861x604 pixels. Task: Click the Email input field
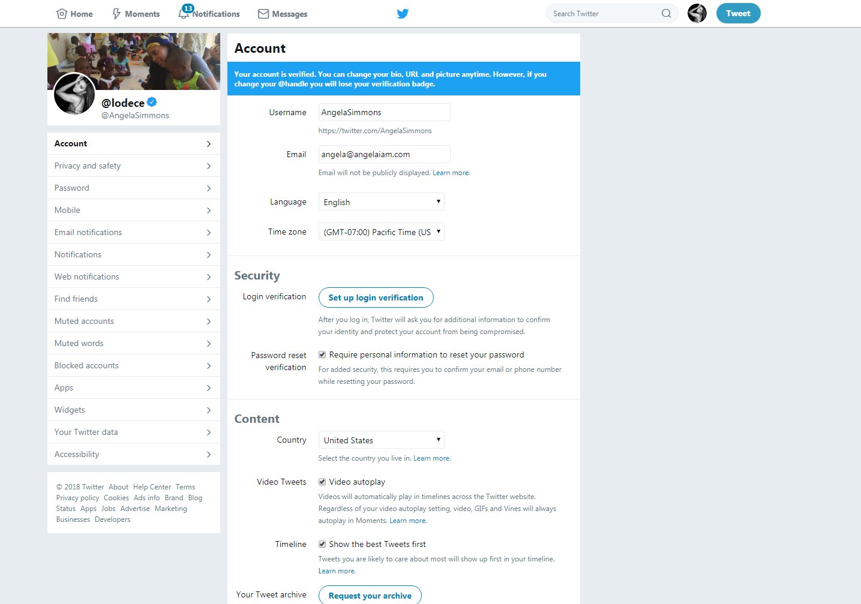click(384, 154)
